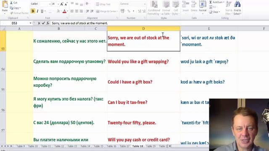Screen dimensions: 269x151
Task: Click the Insert cells button
Action: tap(185, 7)
